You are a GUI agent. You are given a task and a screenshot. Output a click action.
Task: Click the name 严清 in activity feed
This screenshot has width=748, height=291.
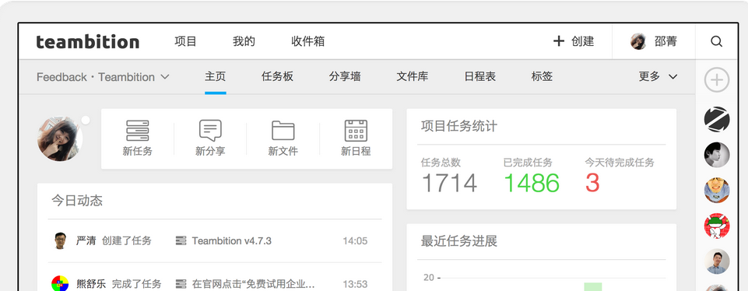(x=86, y=241)
